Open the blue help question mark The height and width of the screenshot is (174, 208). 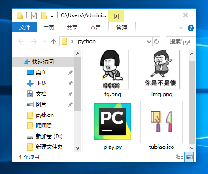(x=191, y=28)
